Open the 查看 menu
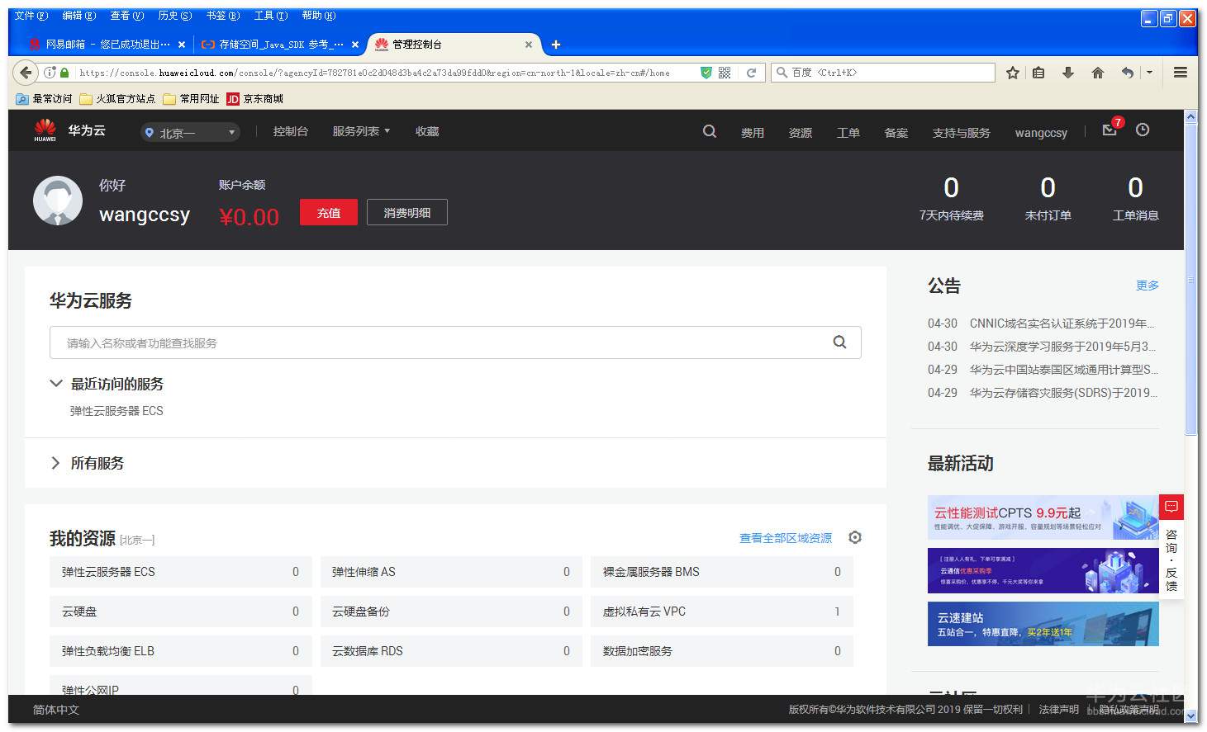1207x732 pixels. pyautogui.click(x=127, y=16)
